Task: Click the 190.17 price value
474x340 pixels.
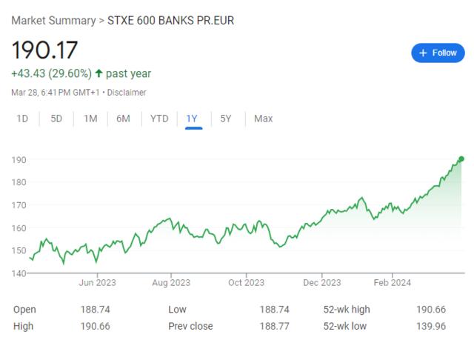Action: point(45,50)
